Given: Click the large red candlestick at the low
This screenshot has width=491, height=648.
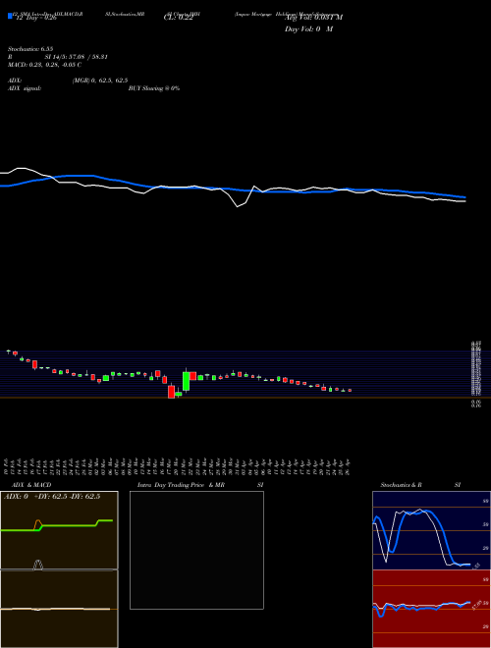Looking at the screenshot, I should point(171,391).
